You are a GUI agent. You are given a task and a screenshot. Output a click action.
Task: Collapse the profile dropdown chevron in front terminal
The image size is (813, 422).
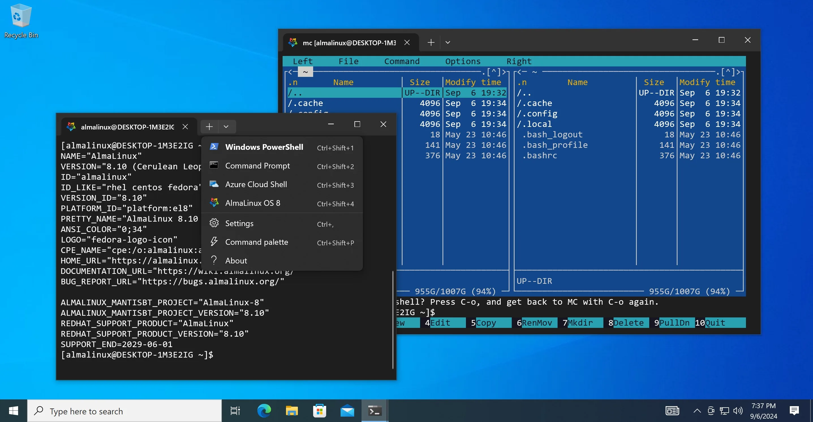[226, 127]
